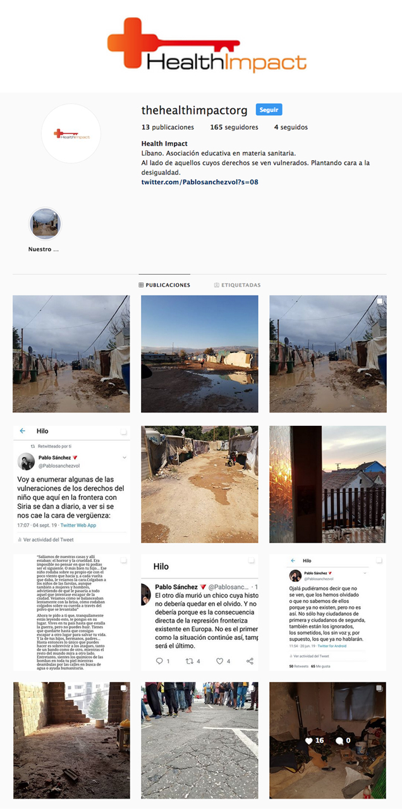Screen dimensions: 402x810
Task: Open the cracked pavement queue photo post
Action: pyautogui.click(x=200, y=740)
